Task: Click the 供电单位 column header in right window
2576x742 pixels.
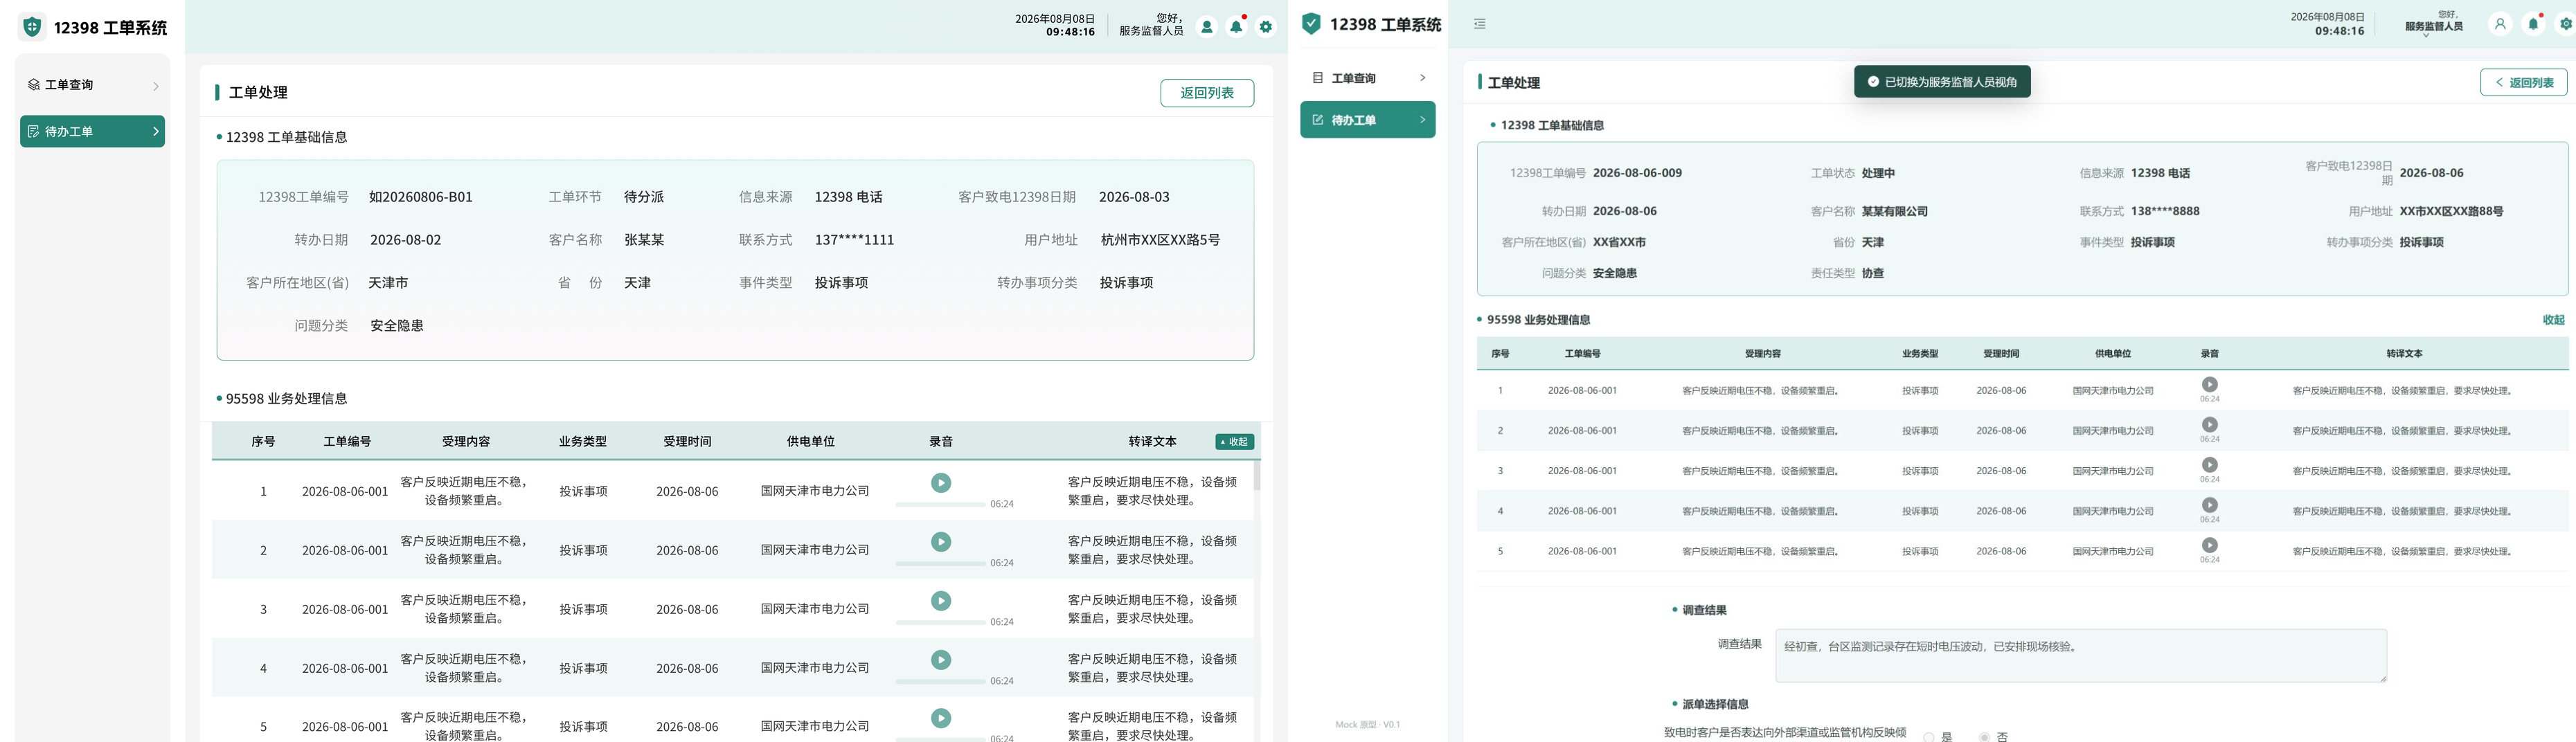Action: [x=2113, y=354]
